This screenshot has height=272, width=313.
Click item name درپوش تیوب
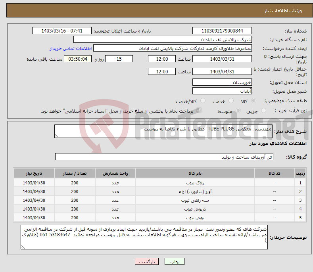195,209
